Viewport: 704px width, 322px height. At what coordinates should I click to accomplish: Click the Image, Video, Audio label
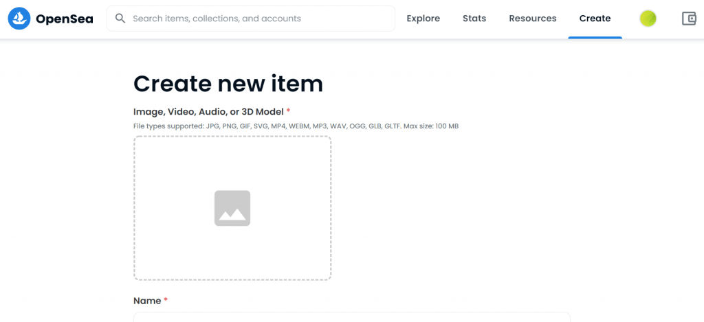click(x=209, y=112)
